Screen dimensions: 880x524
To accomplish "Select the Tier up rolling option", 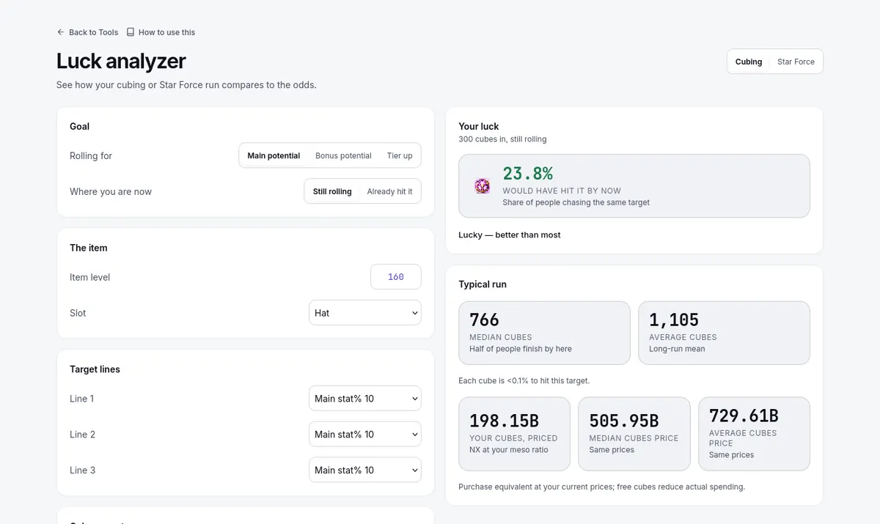I will tap(400, 155).
